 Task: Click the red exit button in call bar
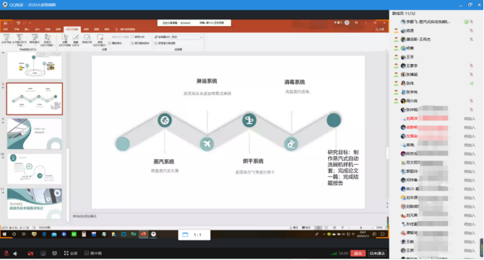358,254
